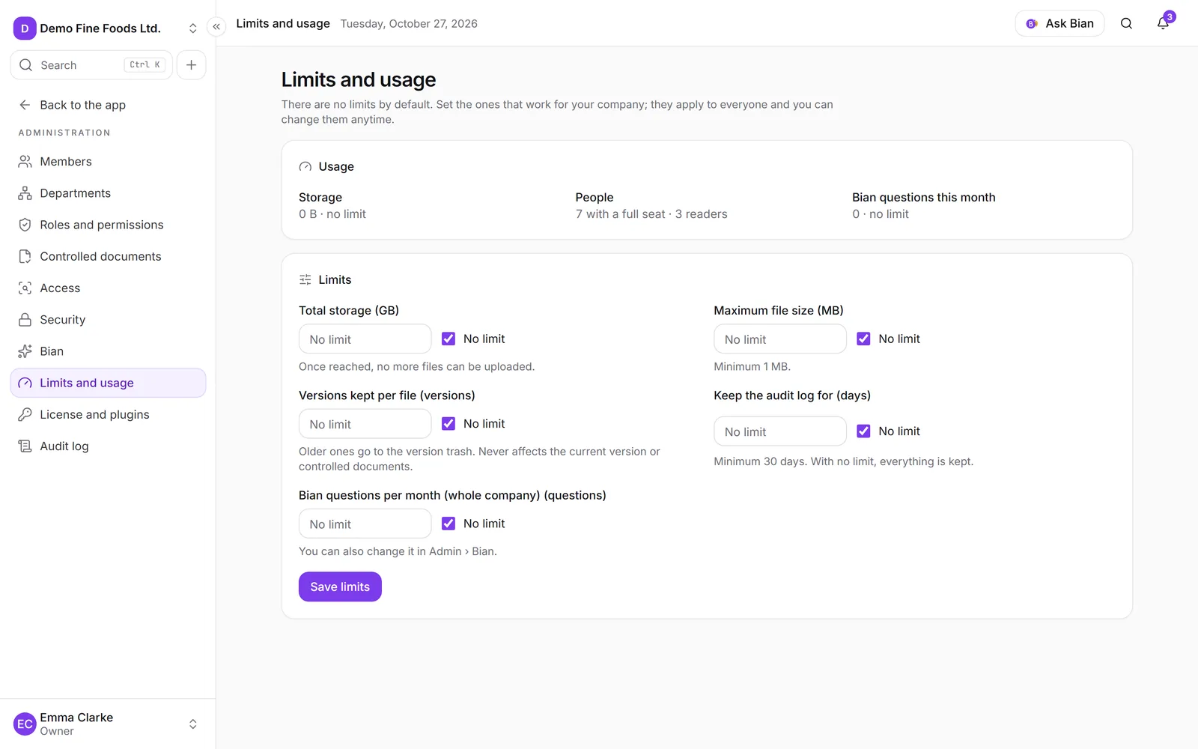Uncheck No limit for Maximum file size
The image size is (1198, 749).
(863, 339)
